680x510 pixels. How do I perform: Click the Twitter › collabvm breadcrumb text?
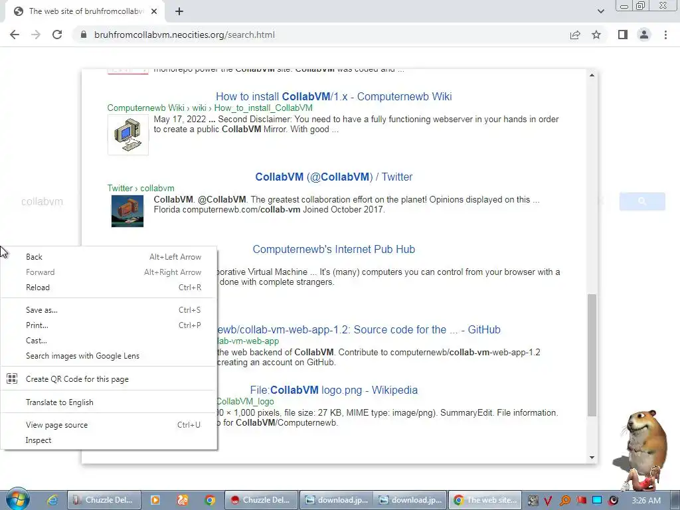point(141,188)
